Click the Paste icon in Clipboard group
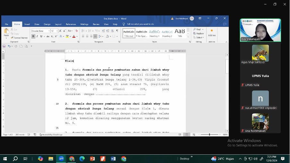290x163 pixels. tap(6, 32)
